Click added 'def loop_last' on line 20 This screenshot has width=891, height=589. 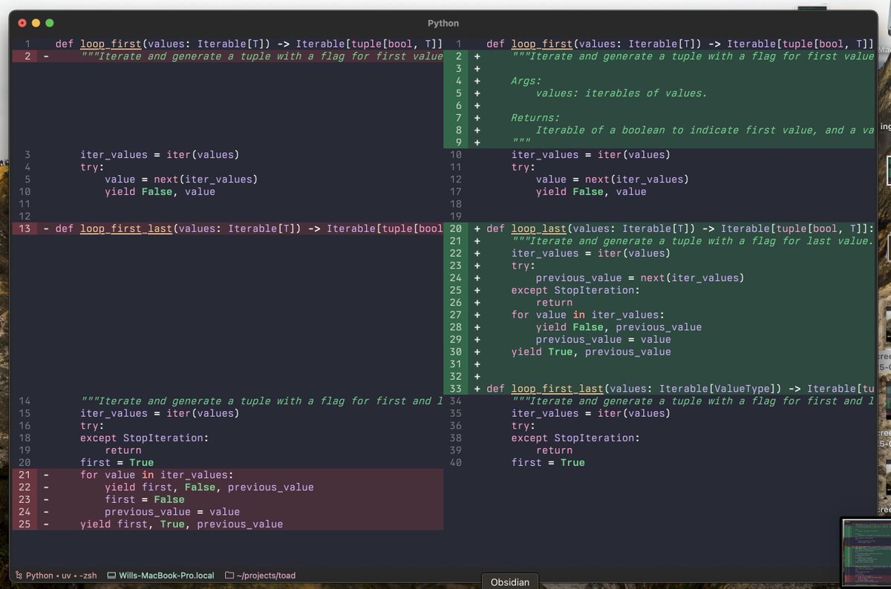pos(680,228)
